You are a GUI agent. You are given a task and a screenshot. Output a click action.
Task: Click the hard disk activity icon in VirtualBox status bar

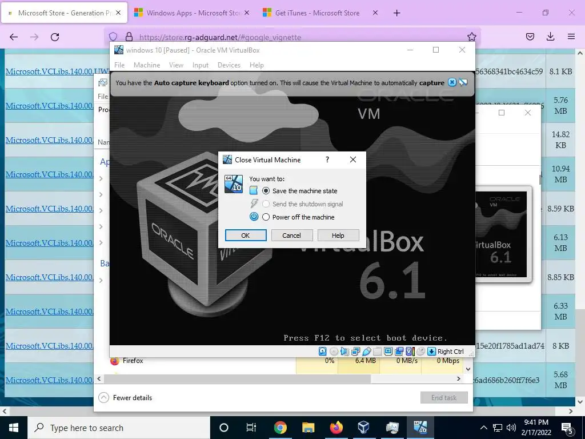click(323, 352)
